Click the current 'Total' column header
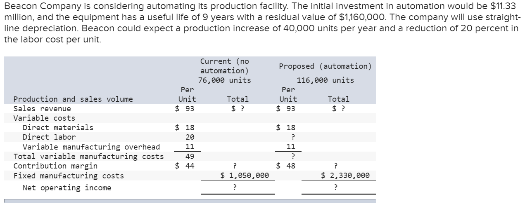 [238, 99]
